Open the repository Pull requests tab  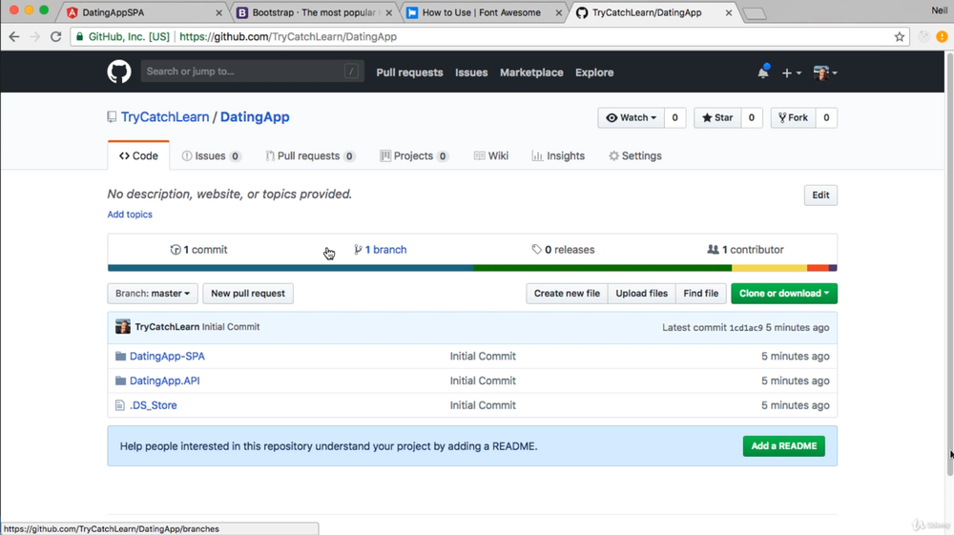310,155
